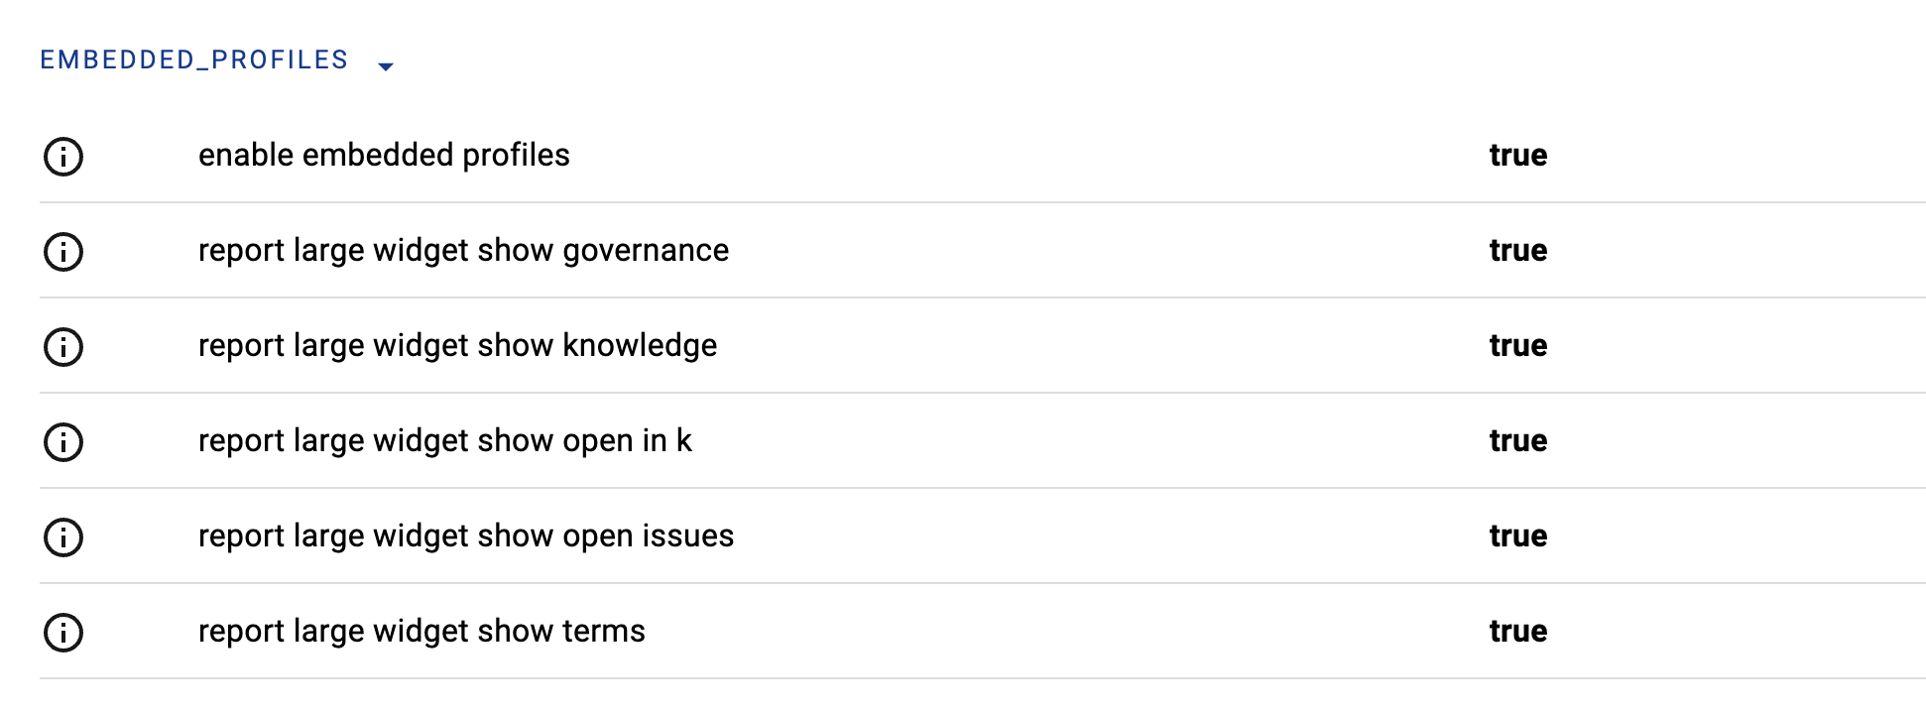Select 'enable embedded profiles' setting label

pyautogui.click(x=384, y=156)
